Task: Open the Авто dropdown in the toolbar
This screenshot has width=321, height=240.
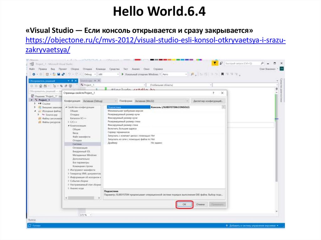Action: (175, 74)
